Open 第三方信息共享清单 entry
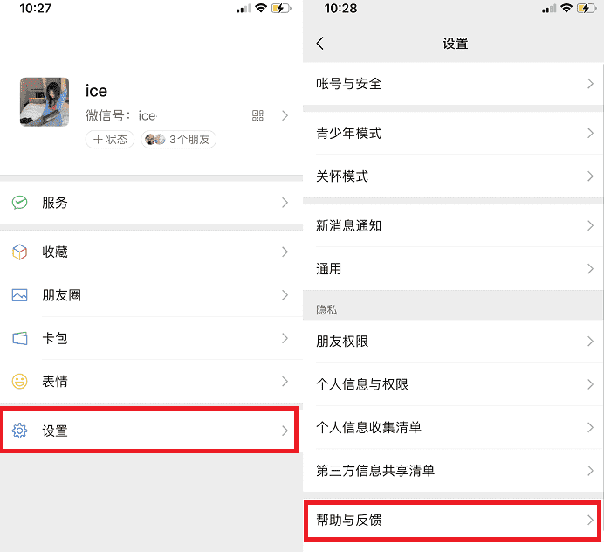 tap(453, 471)
